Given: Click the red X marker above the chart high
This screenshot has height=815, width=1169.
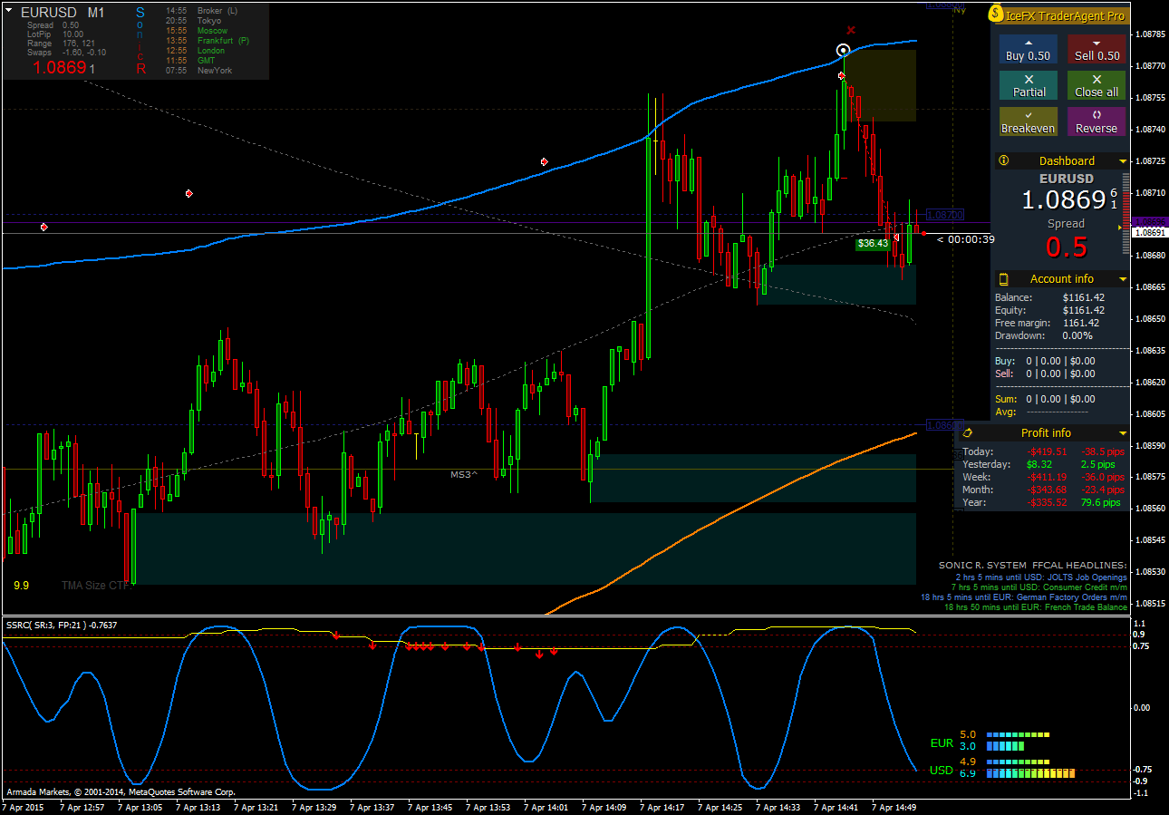Looking at the screenshot, I should pos(851,30).
